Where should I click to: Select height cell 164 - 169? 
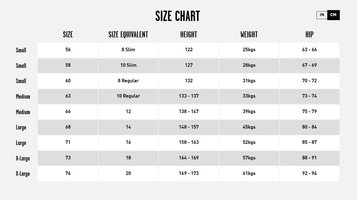pyautogui.click(x=188, y=158)
